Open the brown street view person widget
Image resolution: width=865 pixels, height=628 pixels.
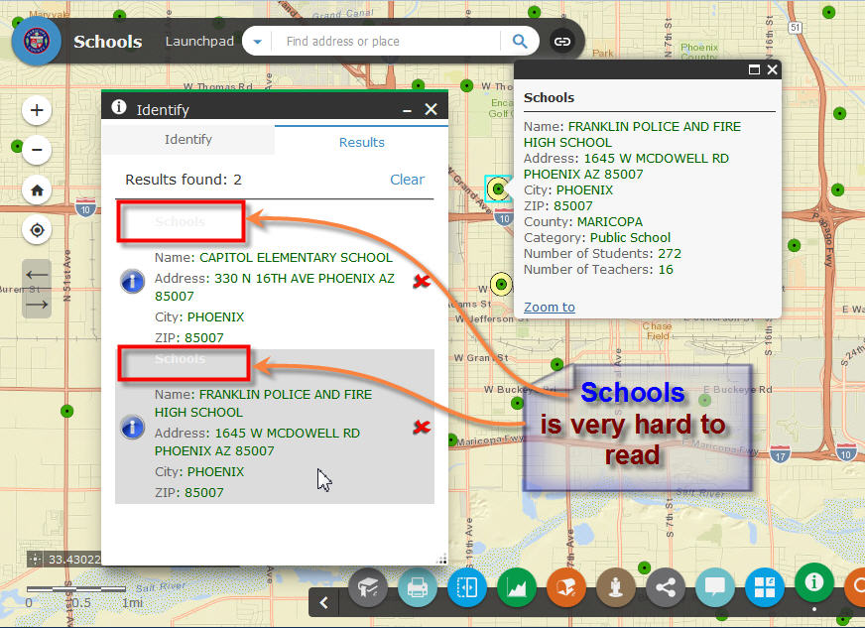(x=616, y=587)
